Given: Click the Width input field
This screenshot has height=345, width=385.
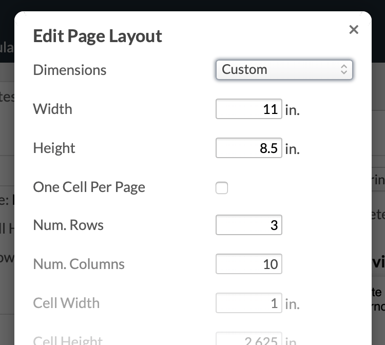Looking at the screenshot, I should pos(249,109).
